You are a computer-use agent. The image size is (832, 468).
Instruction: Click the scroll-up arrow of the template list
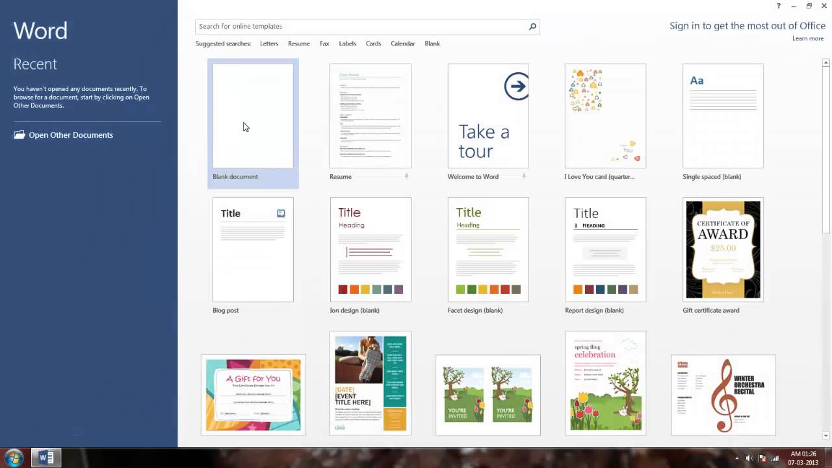(826, 63)
